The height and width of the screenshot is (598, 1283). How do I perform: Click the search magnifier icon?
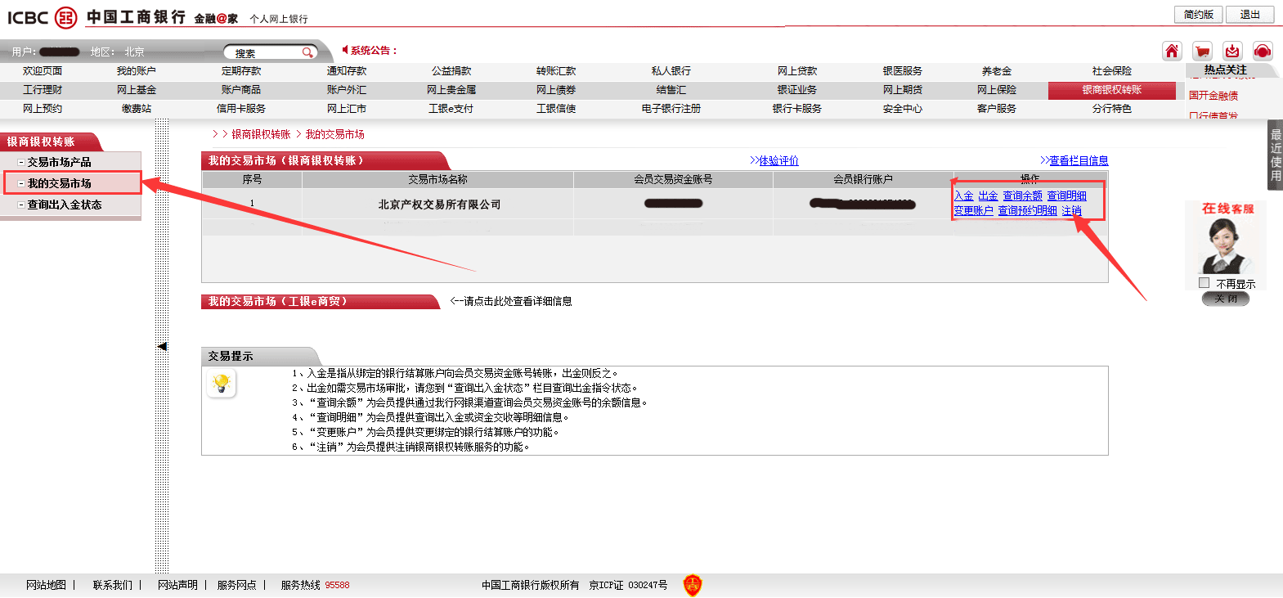pyautogui.click(x=307, y=52)
